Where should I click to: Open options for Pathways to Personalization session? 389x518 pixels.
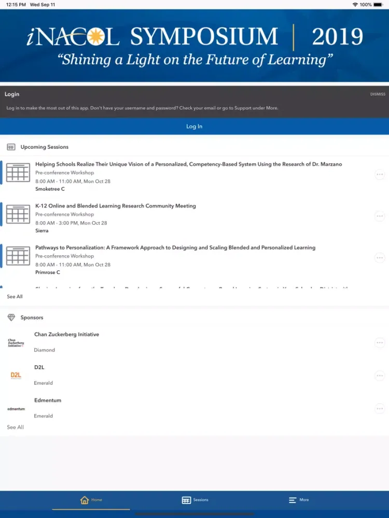tap(380, 257)
